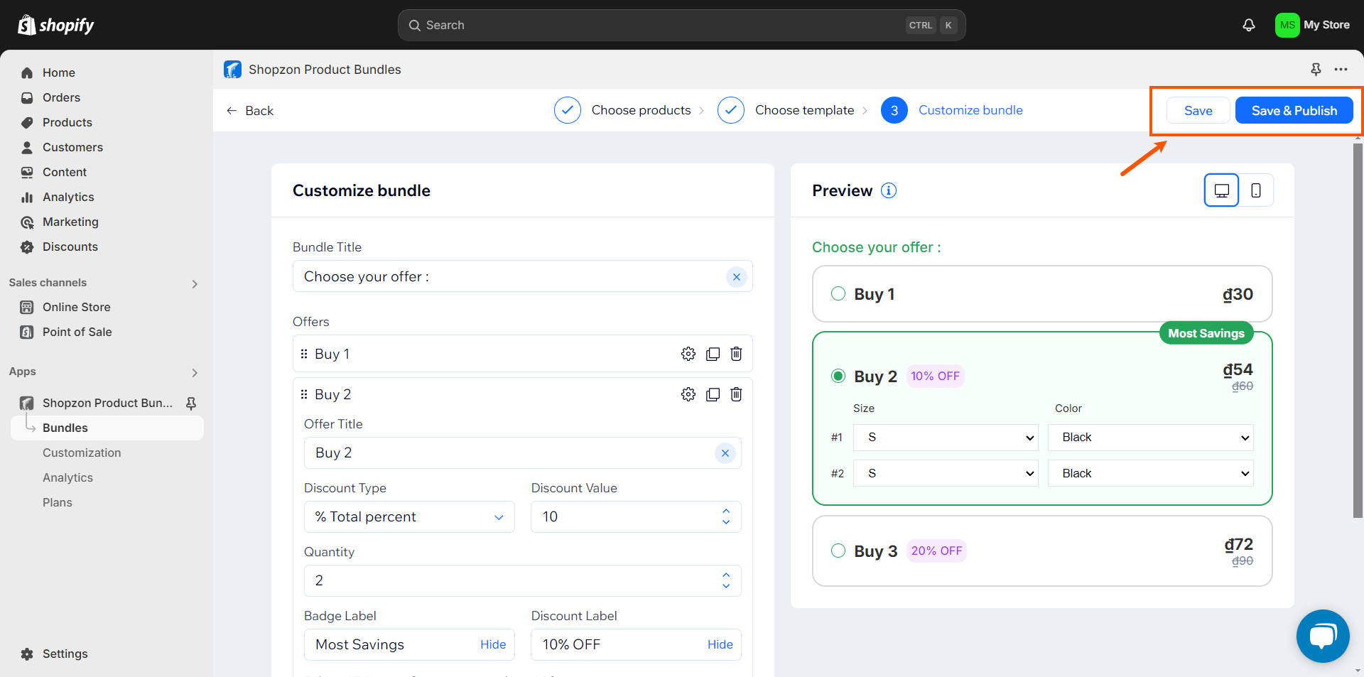The image size is (1364, 677).
Task: Open Content in sidebar
Action: (64, 172)
